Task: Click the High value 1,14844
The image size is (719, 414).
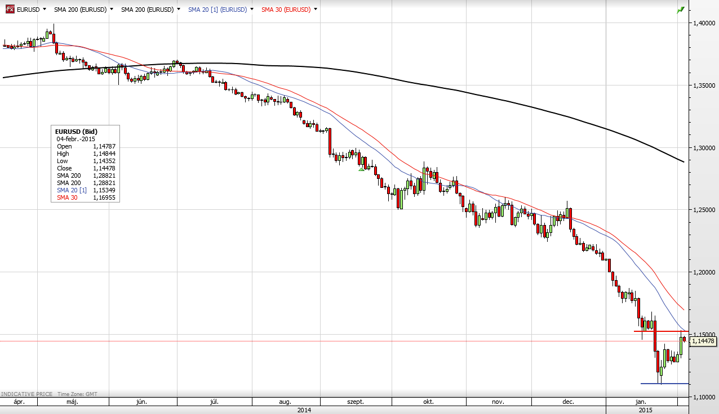Action: click(104, 154)
